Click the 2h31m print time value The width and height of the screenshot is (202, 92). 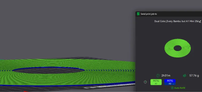(x=166, y=76)
